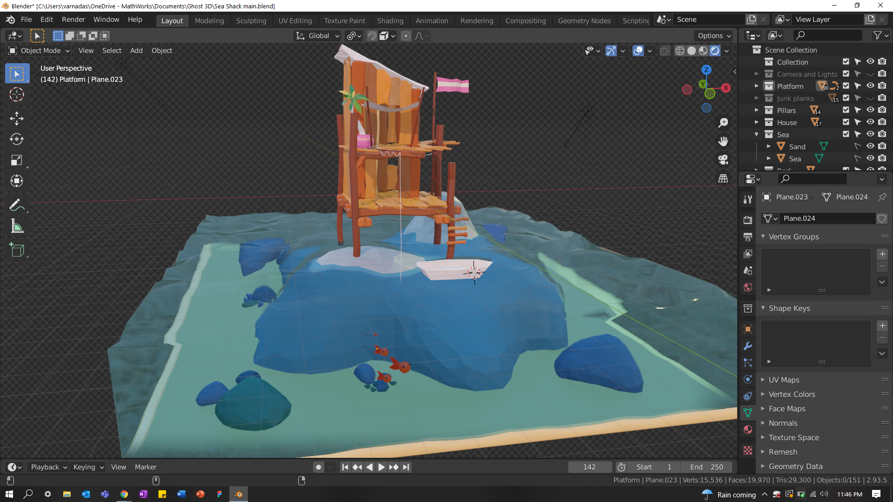Open Modifier properties wrench tab

[748, 346]
